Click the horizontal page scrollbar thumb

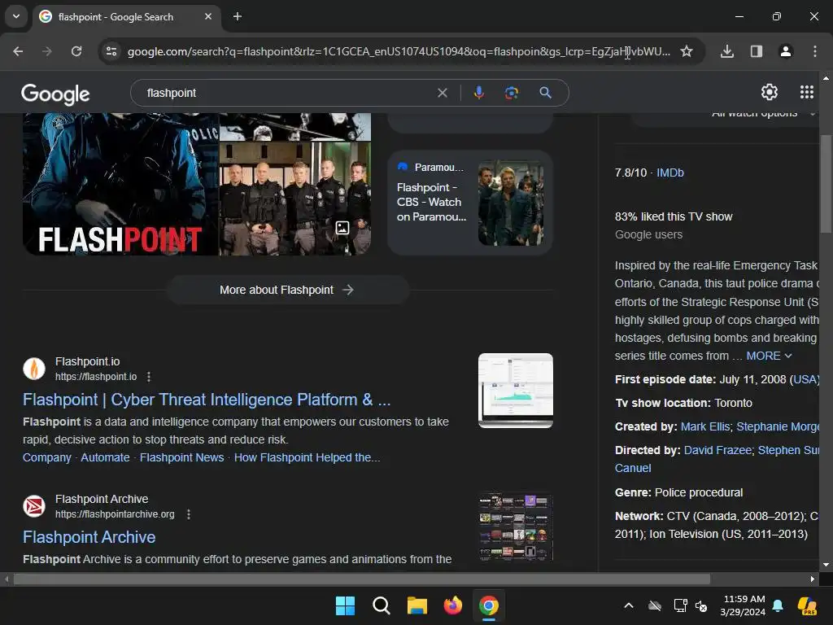(x=362, y=579)
